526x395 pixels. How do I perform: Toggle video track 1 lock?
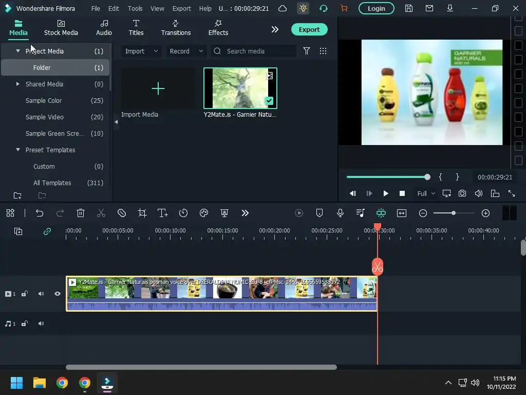[25, 294]
